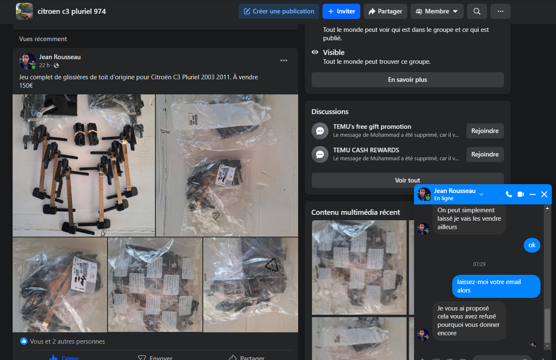The image size is (556, 360).
Task: Open the post's three-dot options menu
Action: 284,60
